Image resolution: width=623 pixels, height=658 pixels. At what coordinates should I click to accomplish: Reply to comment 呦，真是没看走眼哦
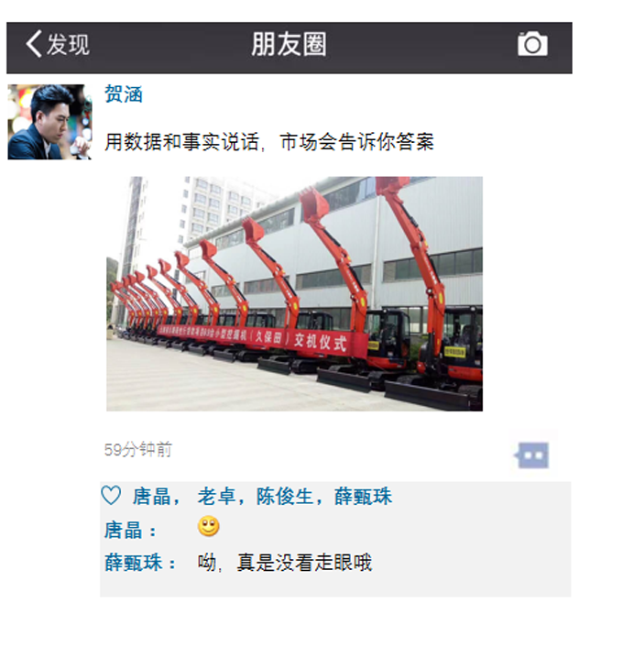click(x=284, y=563)
